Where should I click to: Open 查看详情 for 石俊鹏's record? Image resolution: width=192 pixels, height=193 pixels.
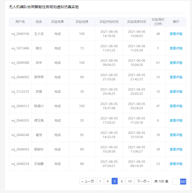tap(176, 164)
